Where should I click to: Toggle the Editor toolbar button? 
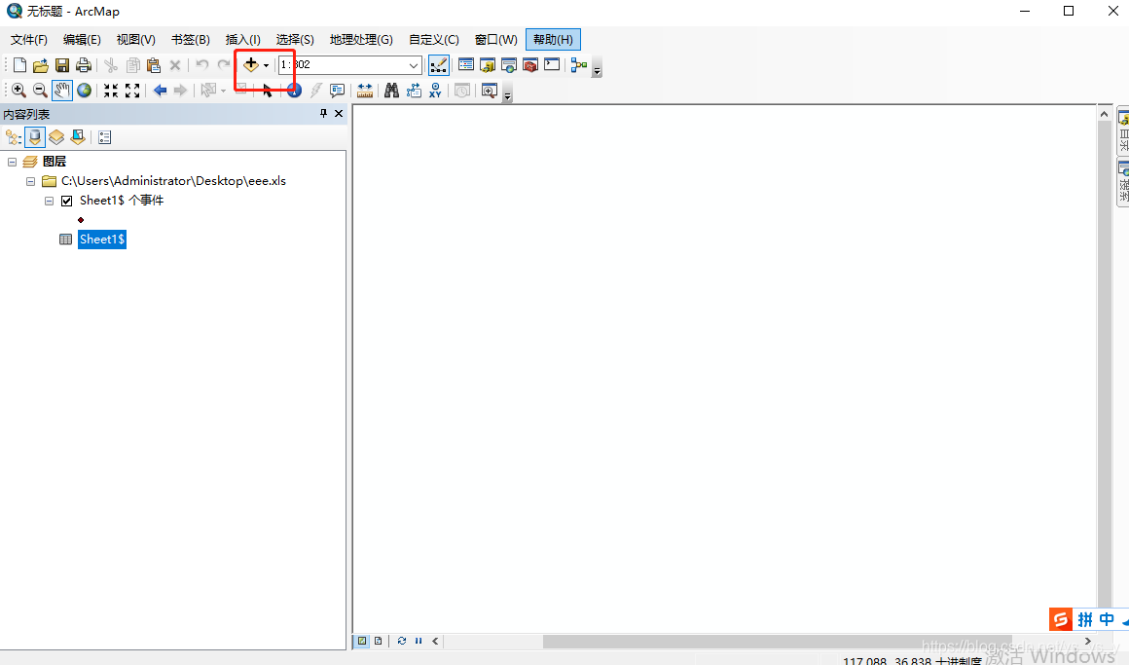click(x=439, y=65)
